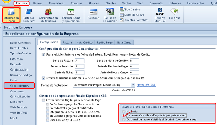The height and width of the screenshot is (125, 217).
Task: Select Móvil in the sidebar
Action: coord(13,118)
